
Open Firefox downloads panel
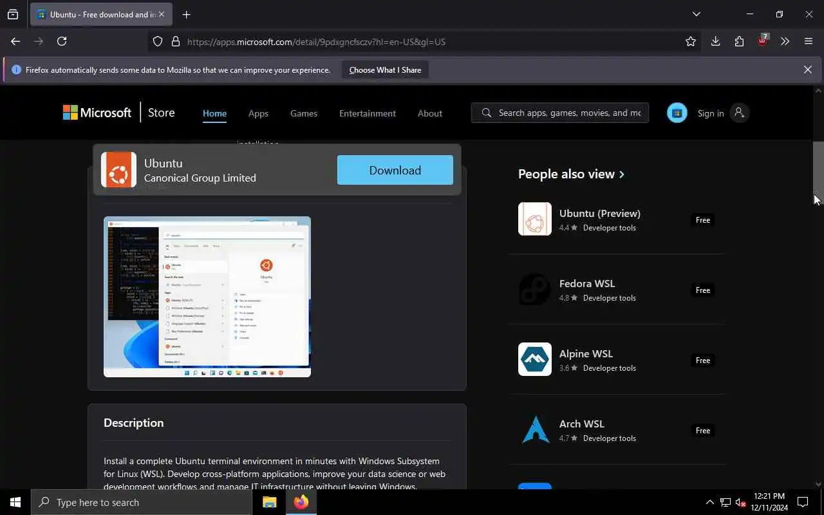715,41
